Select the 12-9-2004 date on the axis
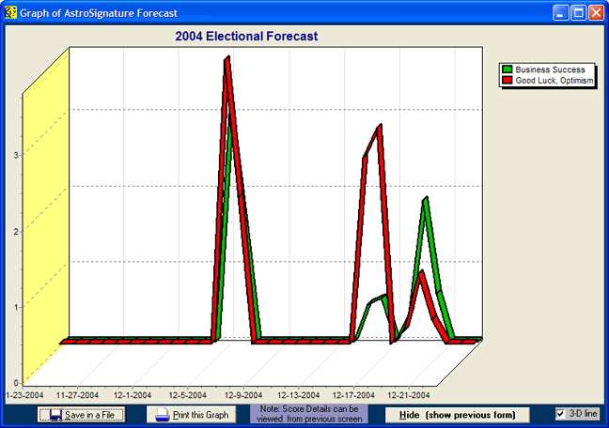 click(x=243, y=395)
